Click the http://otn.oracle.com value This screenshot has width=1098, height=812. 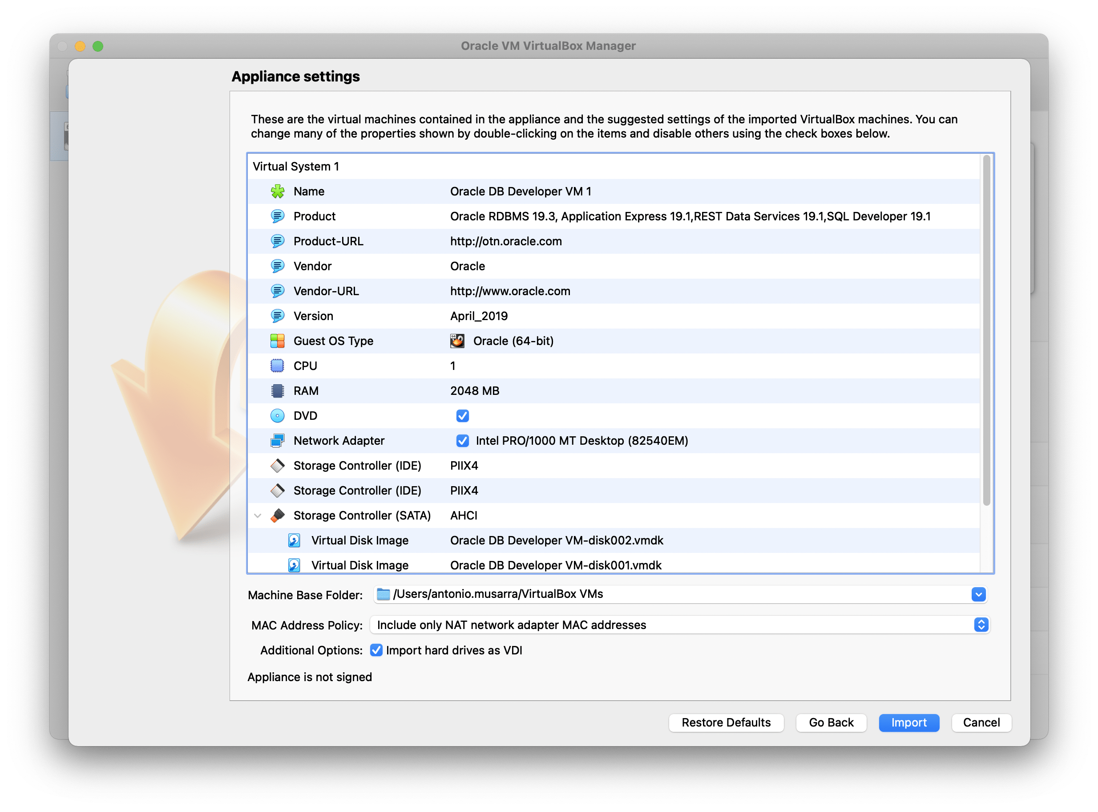pyautogui.click(x=506, y=241)
